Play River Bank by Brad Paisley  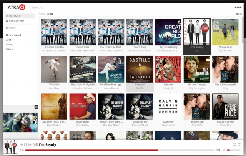click(83, 107)
